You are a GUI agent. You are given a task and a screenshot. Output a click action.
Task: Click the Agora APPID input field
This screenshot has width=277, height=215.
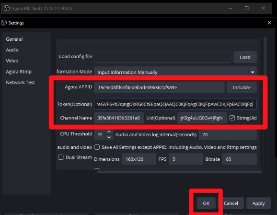(159, 87)
